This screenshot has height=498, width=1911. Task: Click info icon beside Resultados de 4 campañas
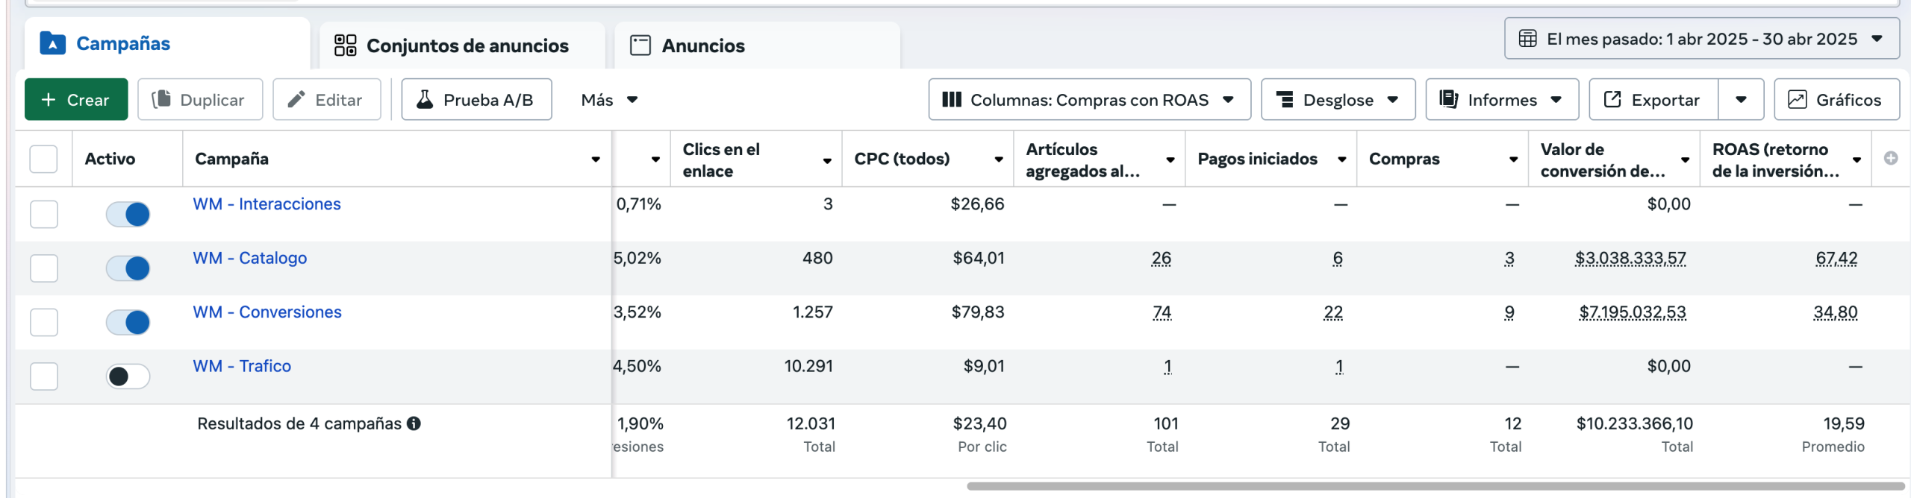tap(414, 423)
